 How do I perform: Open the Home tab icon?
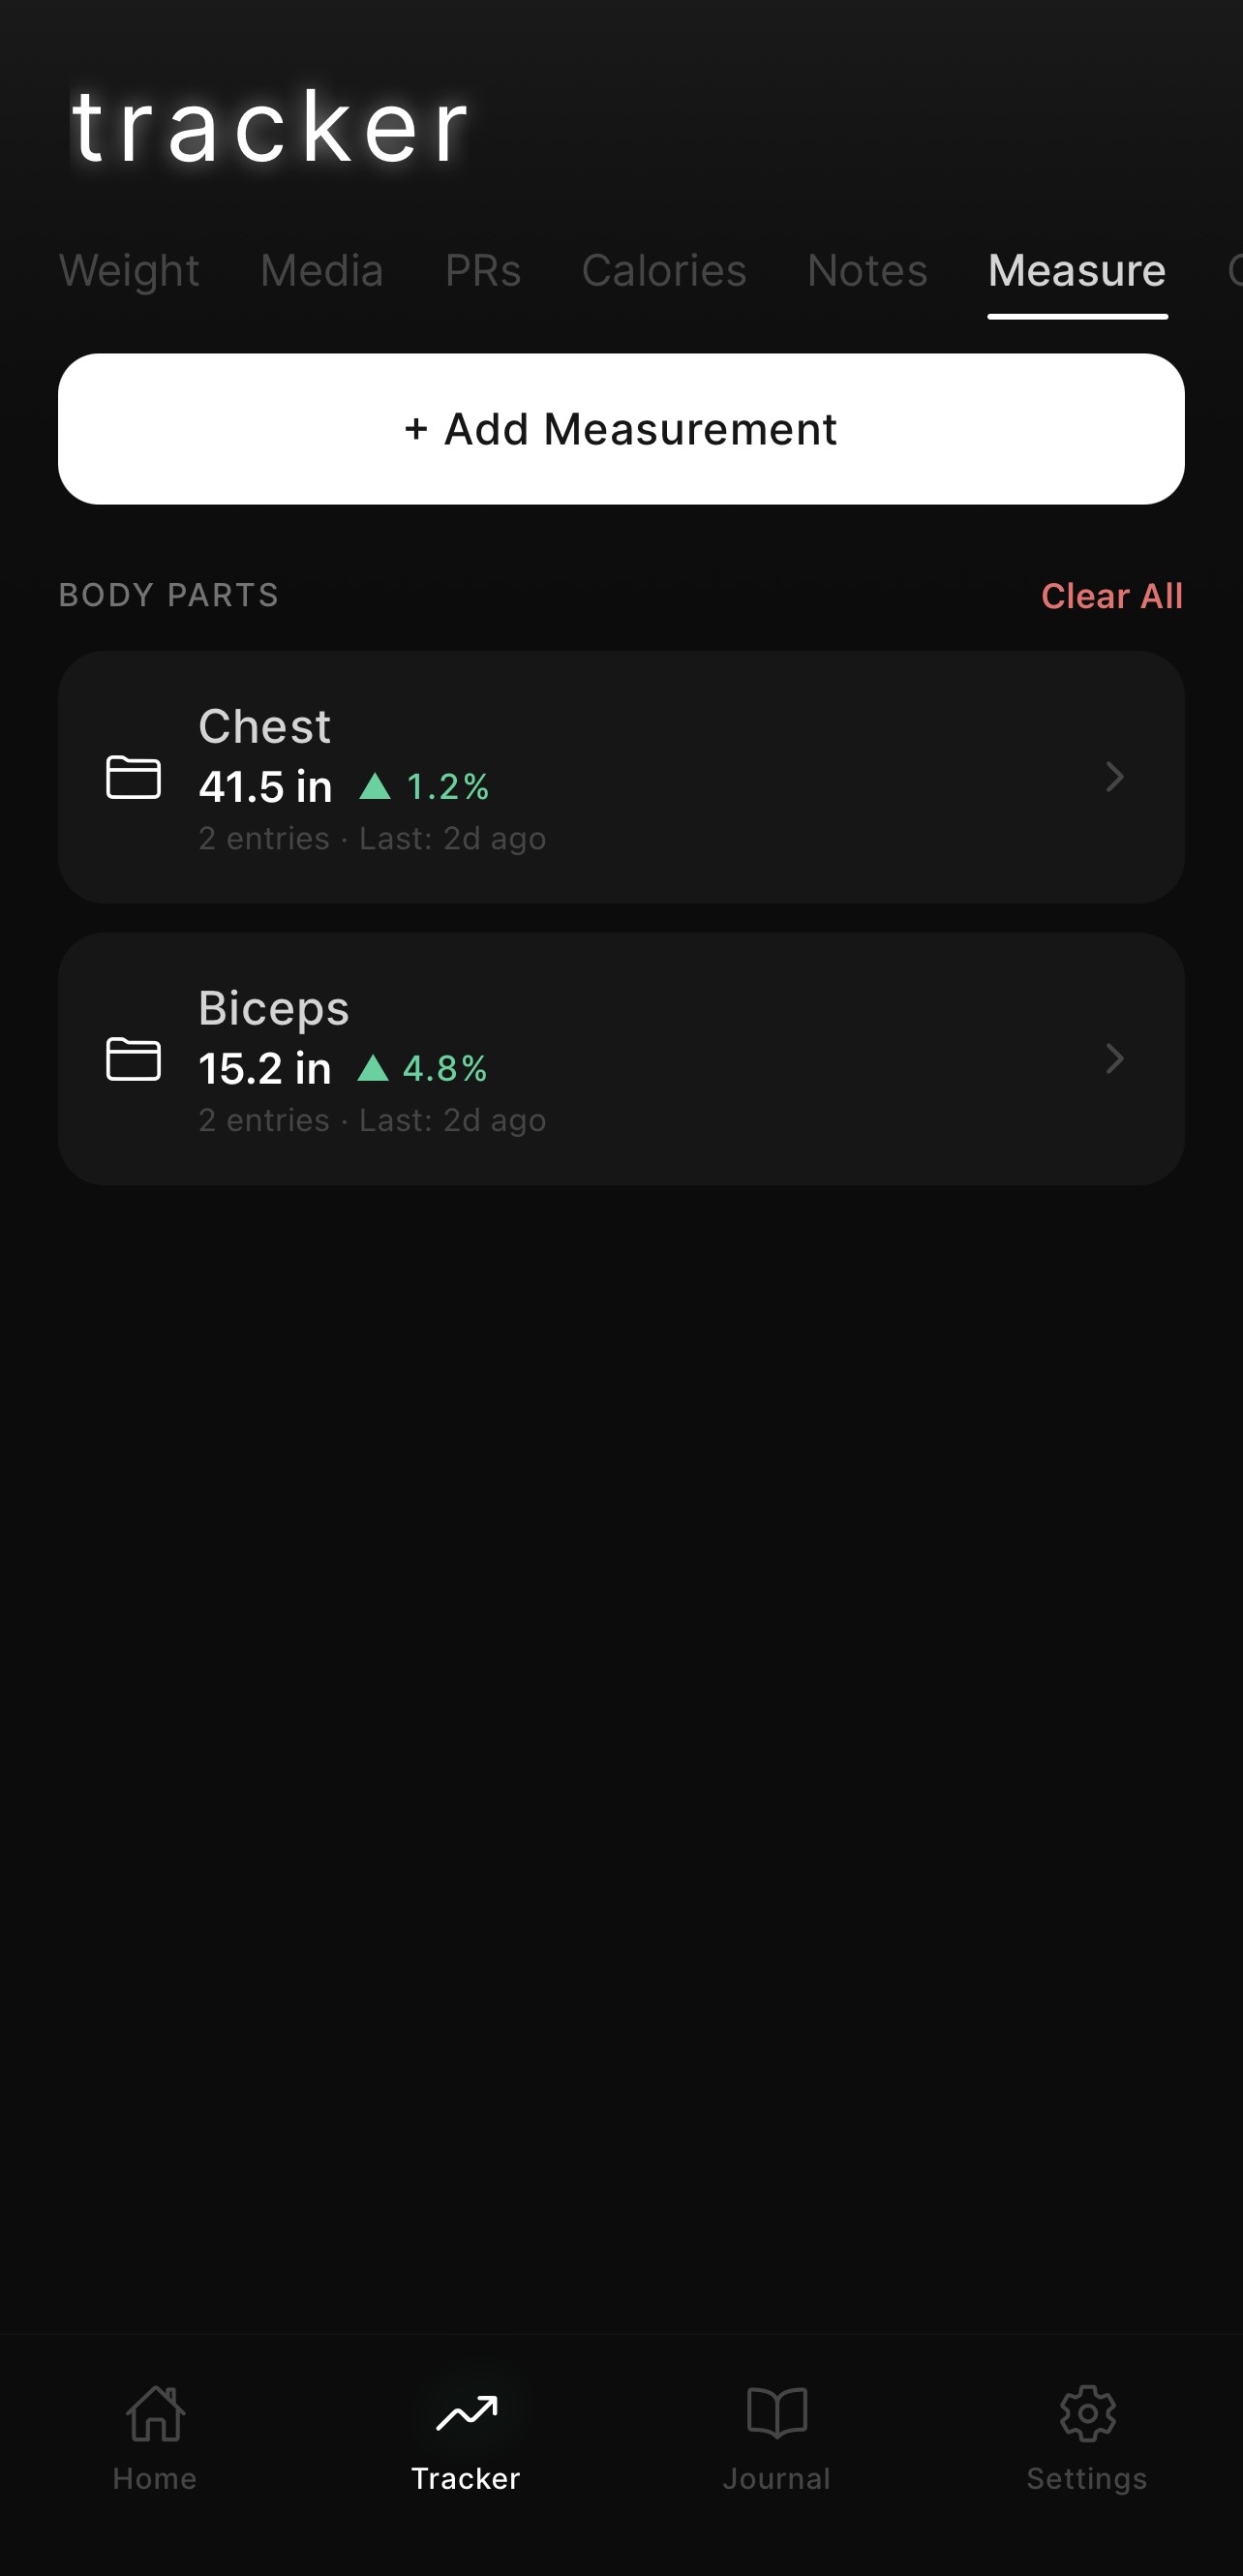click(x=155, y=2414)
